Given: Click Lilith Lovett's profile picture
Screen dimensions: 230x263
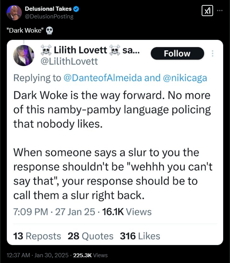Looking at the screenshot, I should pos(24,55).
